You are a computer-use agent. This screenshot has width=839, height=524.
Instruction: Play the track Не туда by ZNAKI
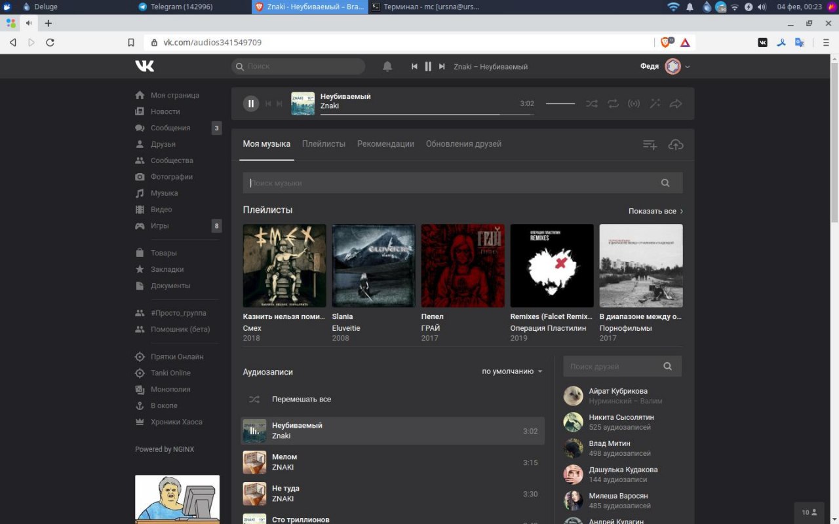tap(393, 494)
